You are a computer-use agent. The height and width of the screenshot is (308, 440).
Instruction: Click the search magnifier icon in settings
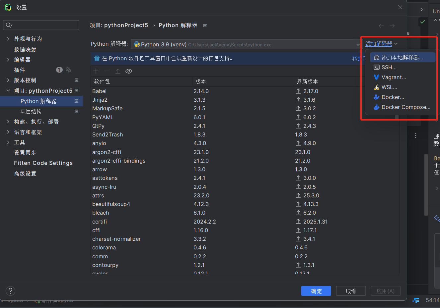point(9,25)
